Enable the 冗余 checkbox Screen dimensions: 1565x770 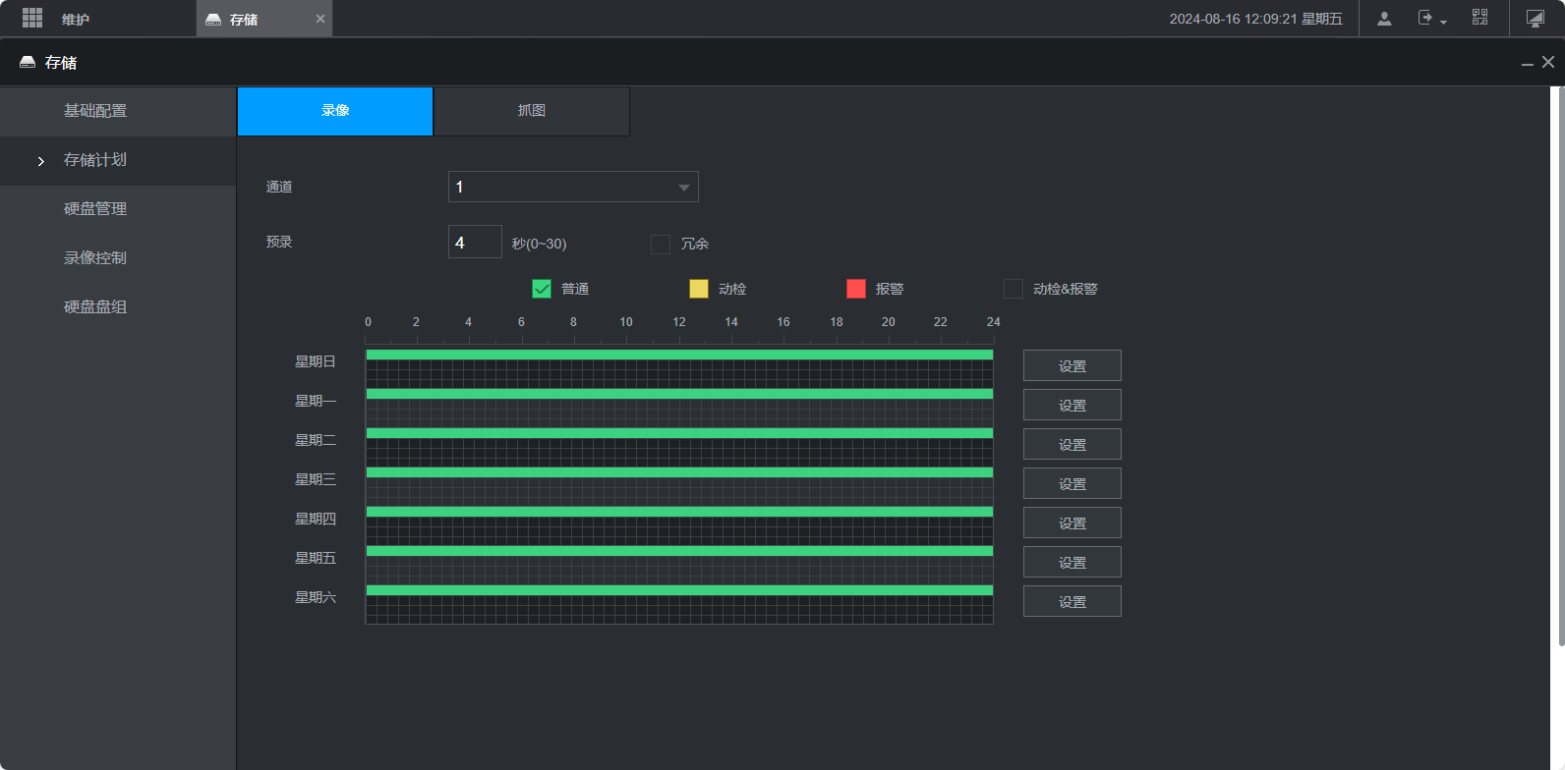[x=661, y=244]
